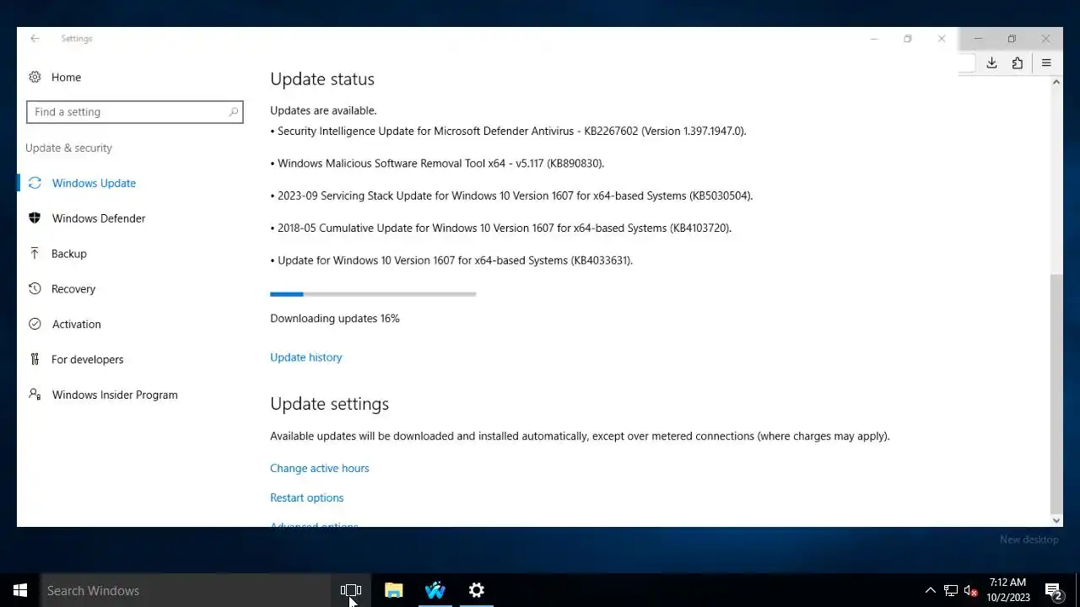The height and width of the screenshot is (607, 1080).
Task: Open the Recovery section
Action: (x=73, y=288)
